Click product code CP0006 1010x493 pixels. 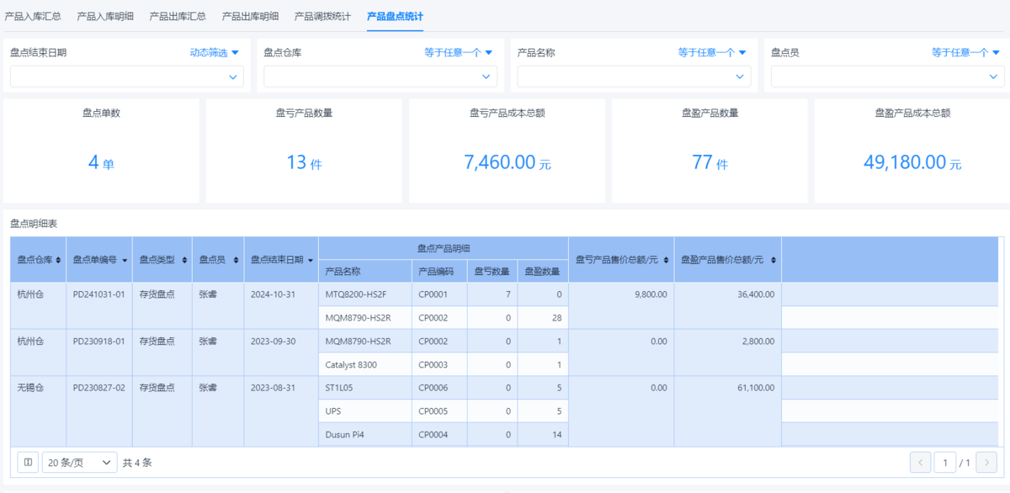coord(433,388)
